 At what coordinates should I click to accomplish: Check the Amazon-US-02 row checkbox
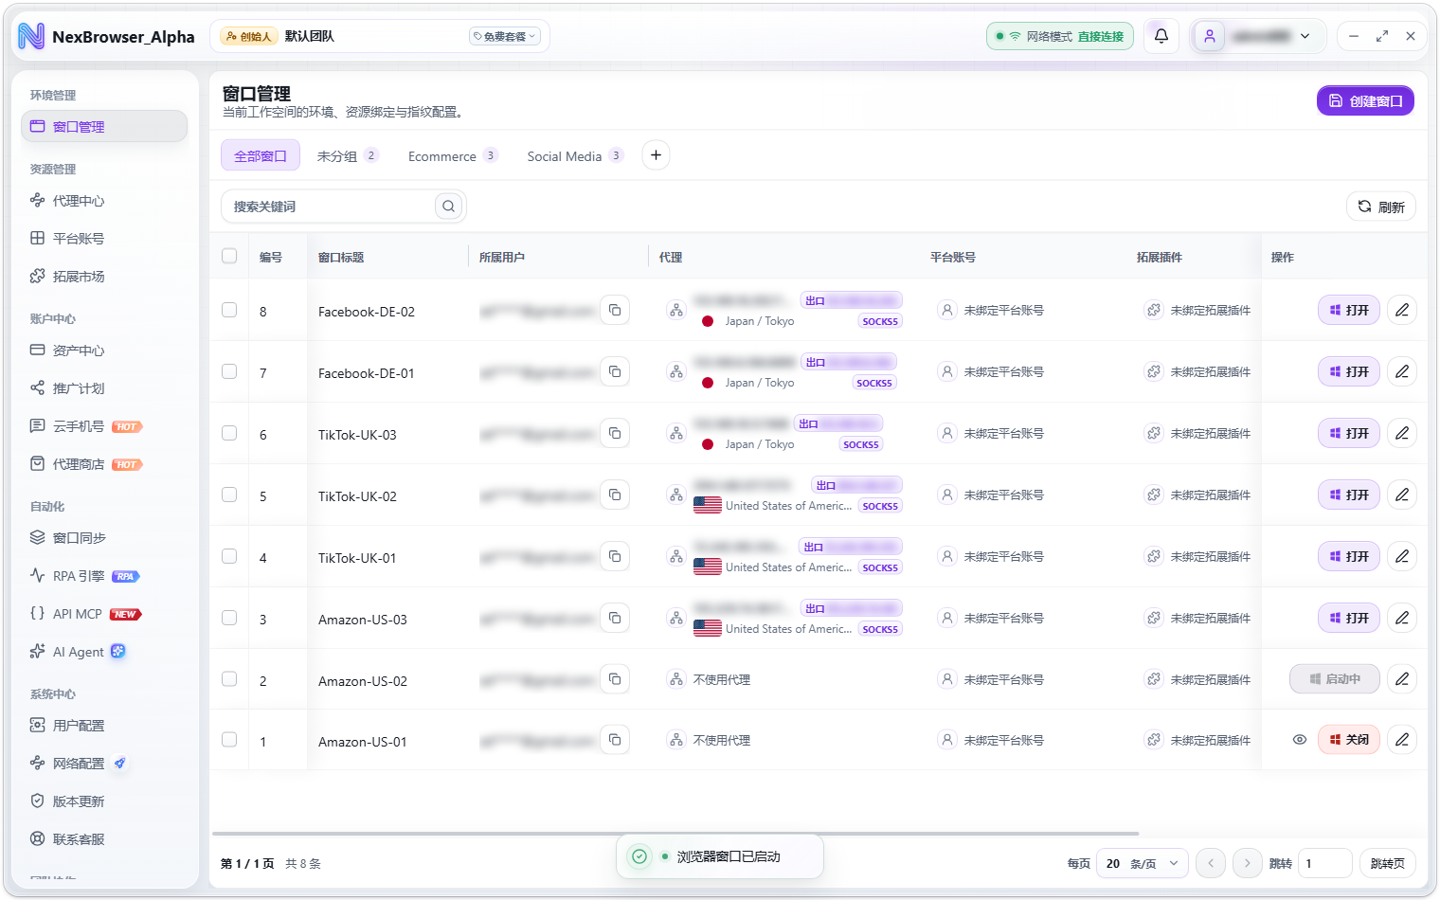coord(229,679)
